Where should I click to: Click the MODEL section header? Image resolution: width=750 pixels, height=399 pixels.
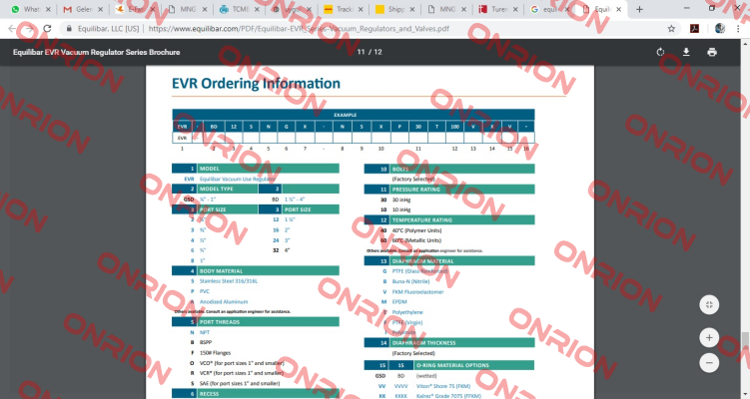(256, 169)
